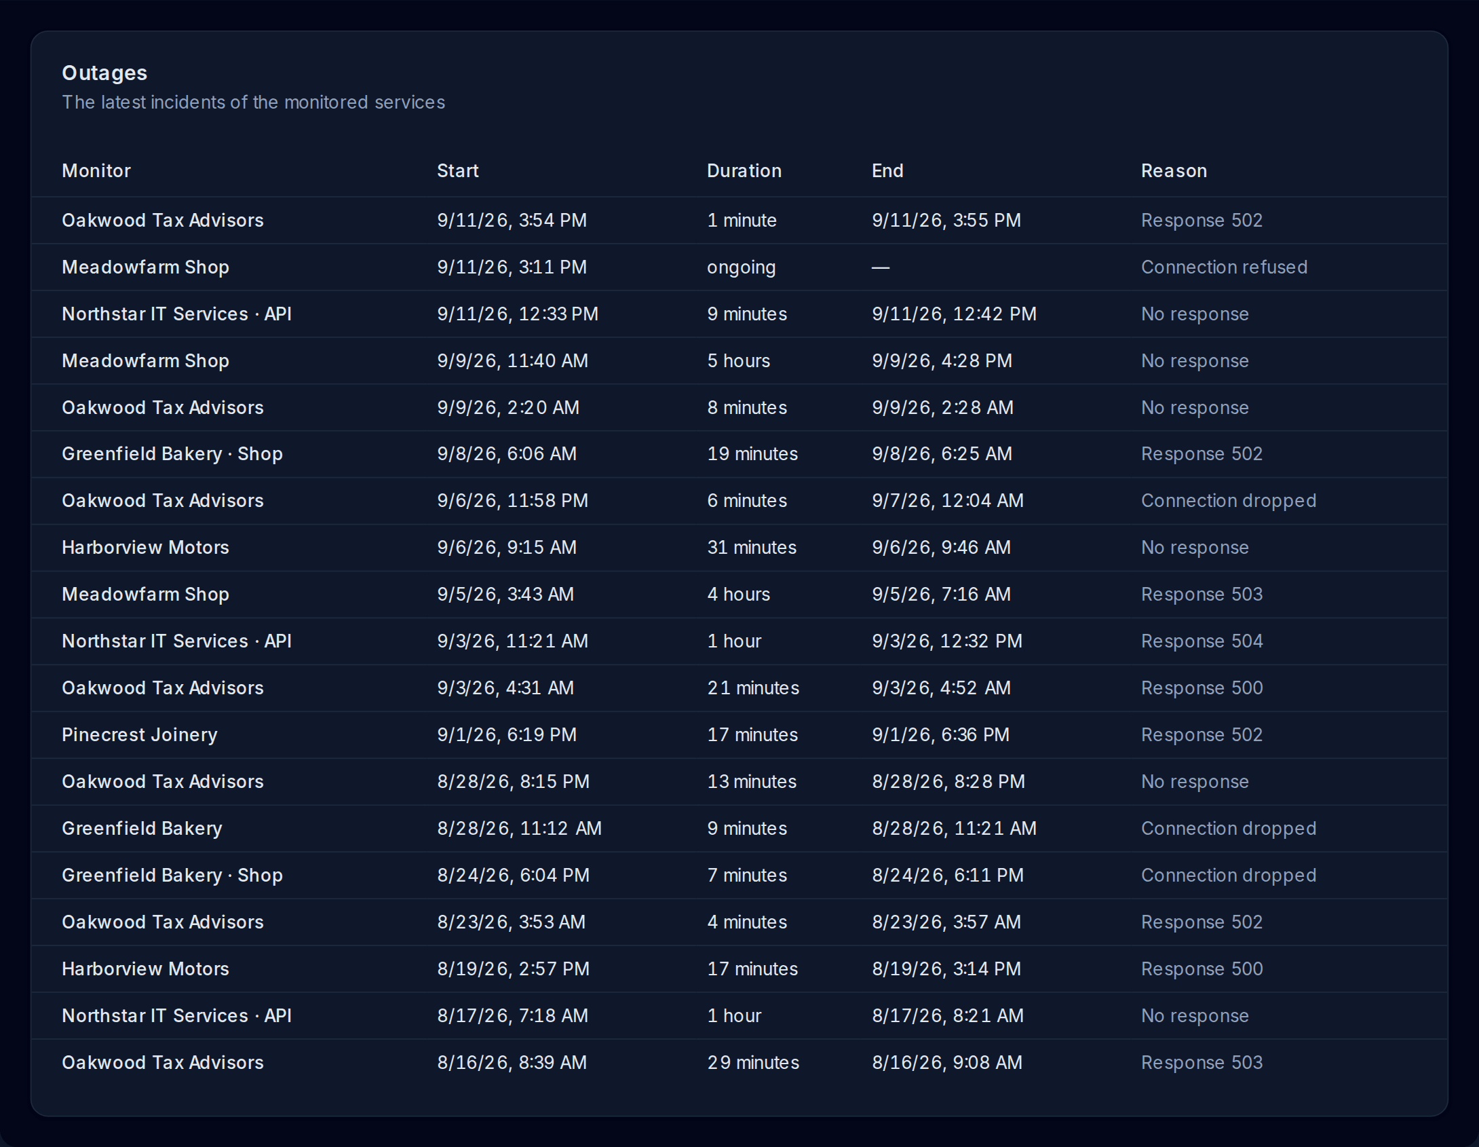Click end time 9/7/26, 12:04 AM
This screenshot has width=1479, height=1147.
948,501
